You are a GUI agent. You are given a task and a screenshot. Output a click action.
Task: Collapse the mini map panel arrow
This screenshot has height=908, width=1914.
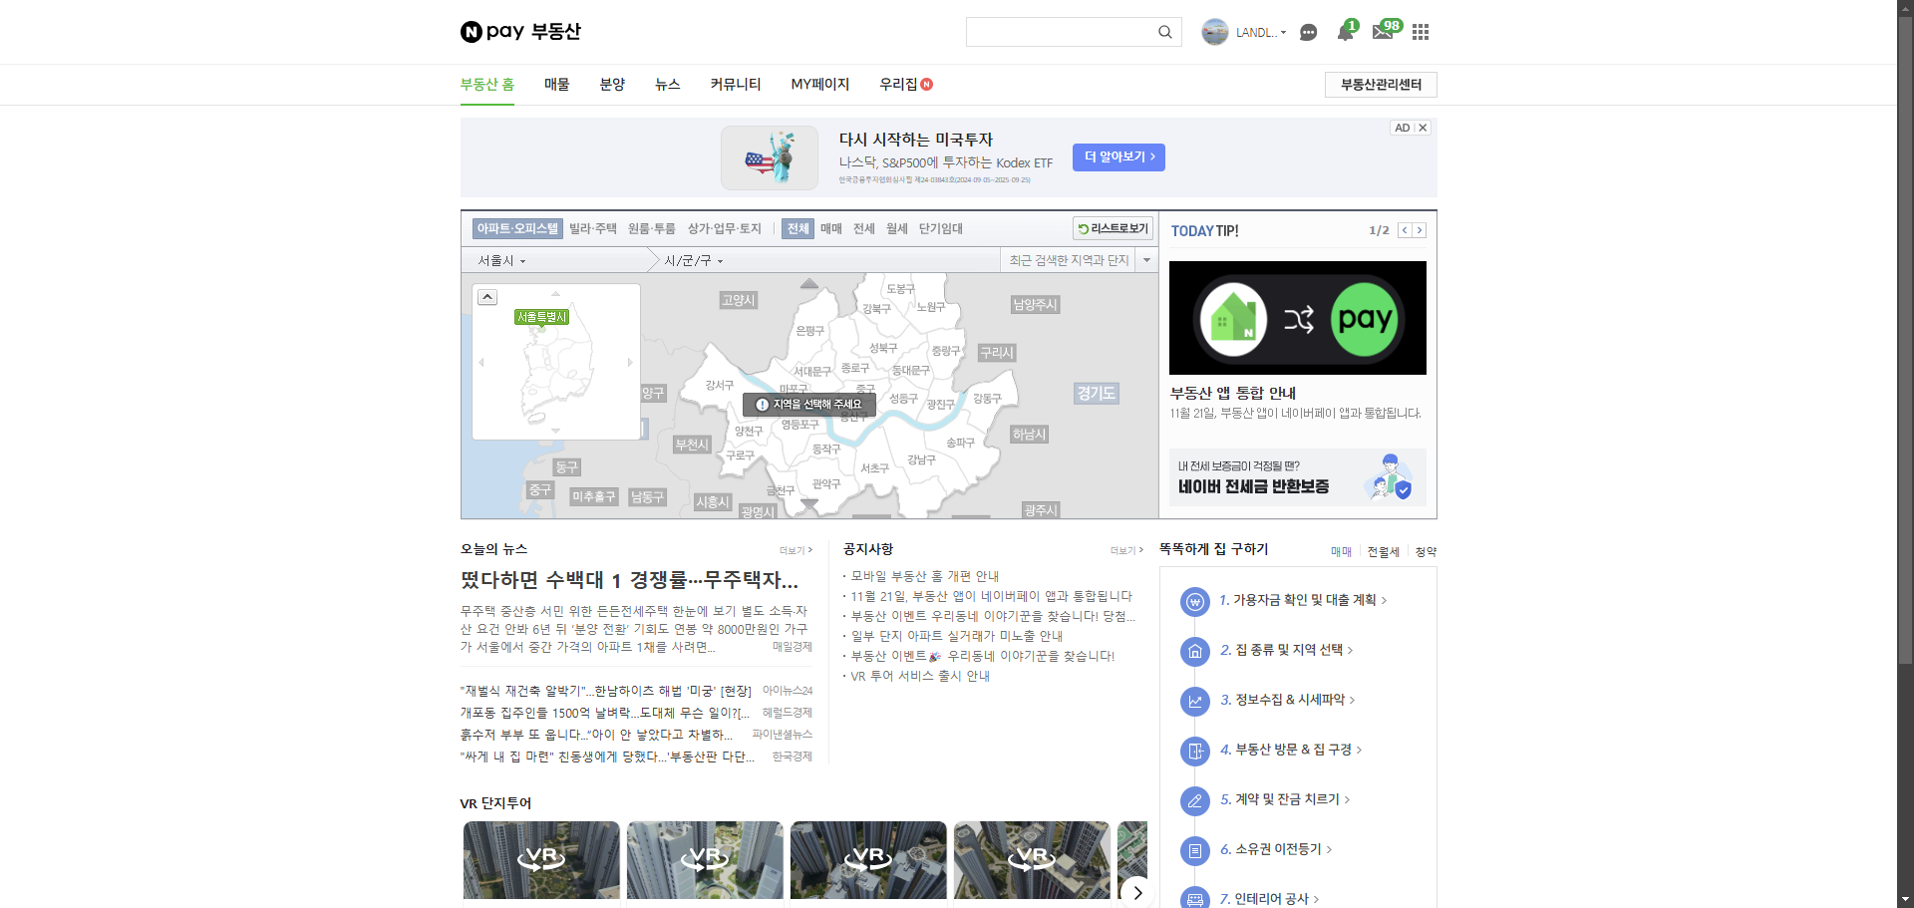coord(487,297)
